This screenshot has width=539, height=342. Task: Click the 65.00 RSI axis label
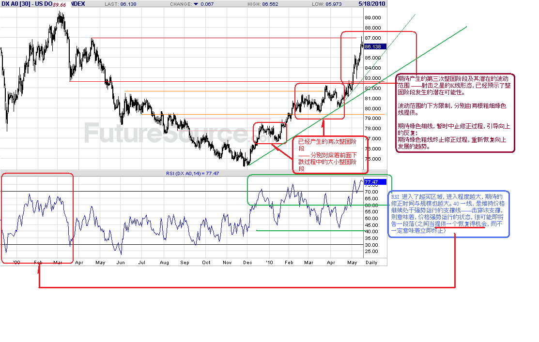click(x=371, y=198)
